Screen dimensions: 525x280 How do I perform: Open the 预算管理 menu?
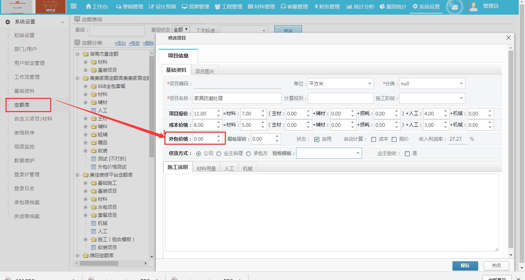tap(195, 6)
